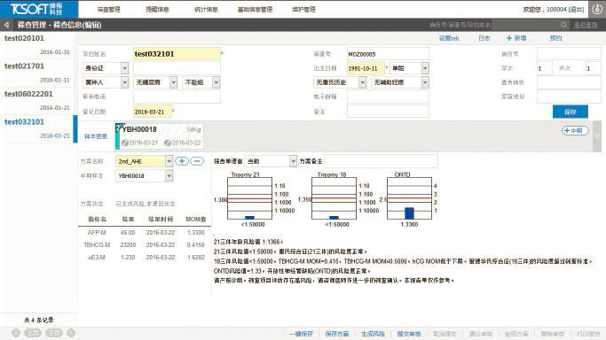Click the 设置tab link

click(x=449, y=38)
